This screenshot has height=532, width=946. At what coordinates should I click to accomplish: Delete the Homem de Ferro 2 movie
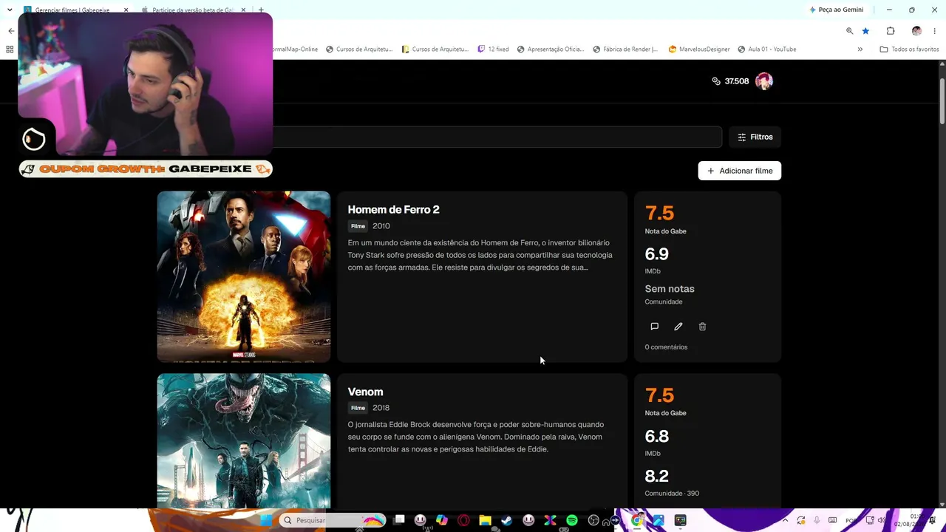point(702,327)
